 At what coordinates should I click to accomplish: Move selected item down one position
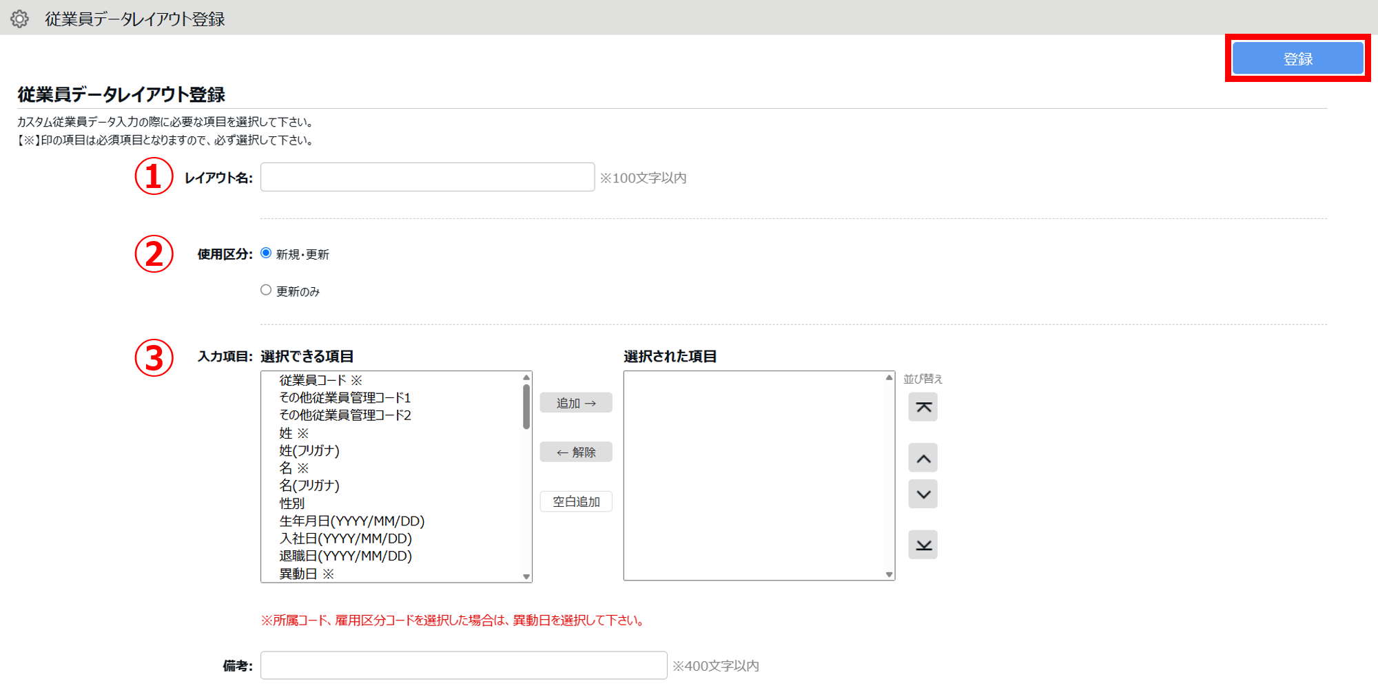[x=923, y=494]
